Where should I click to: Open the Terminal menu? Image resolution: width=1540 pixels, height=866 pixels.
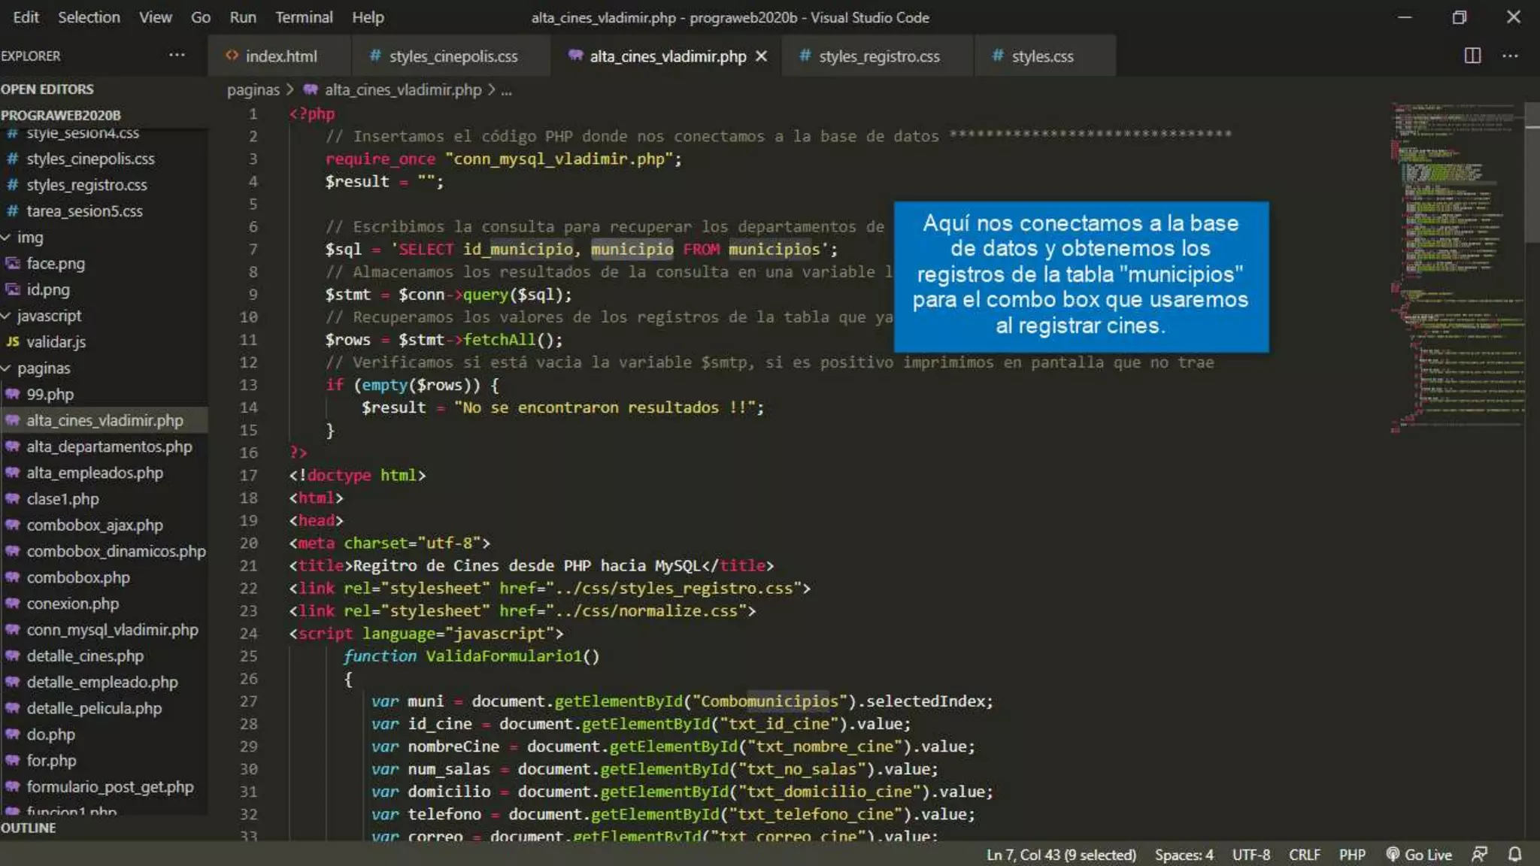click(x=303, y=17)
